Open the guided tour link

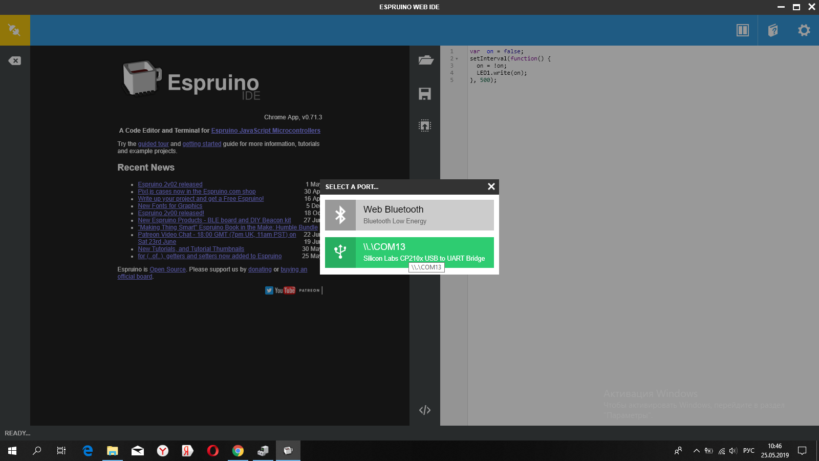153,144
